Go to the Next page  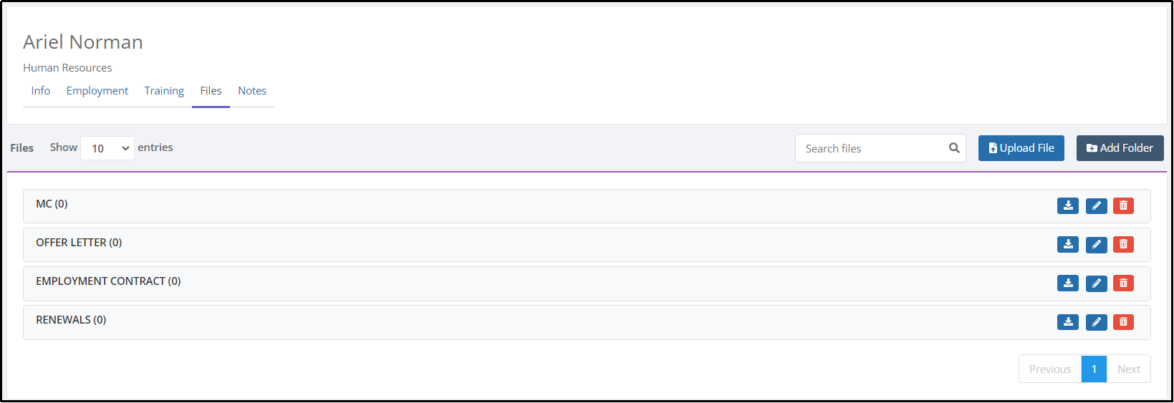(x=1128, y=369)
